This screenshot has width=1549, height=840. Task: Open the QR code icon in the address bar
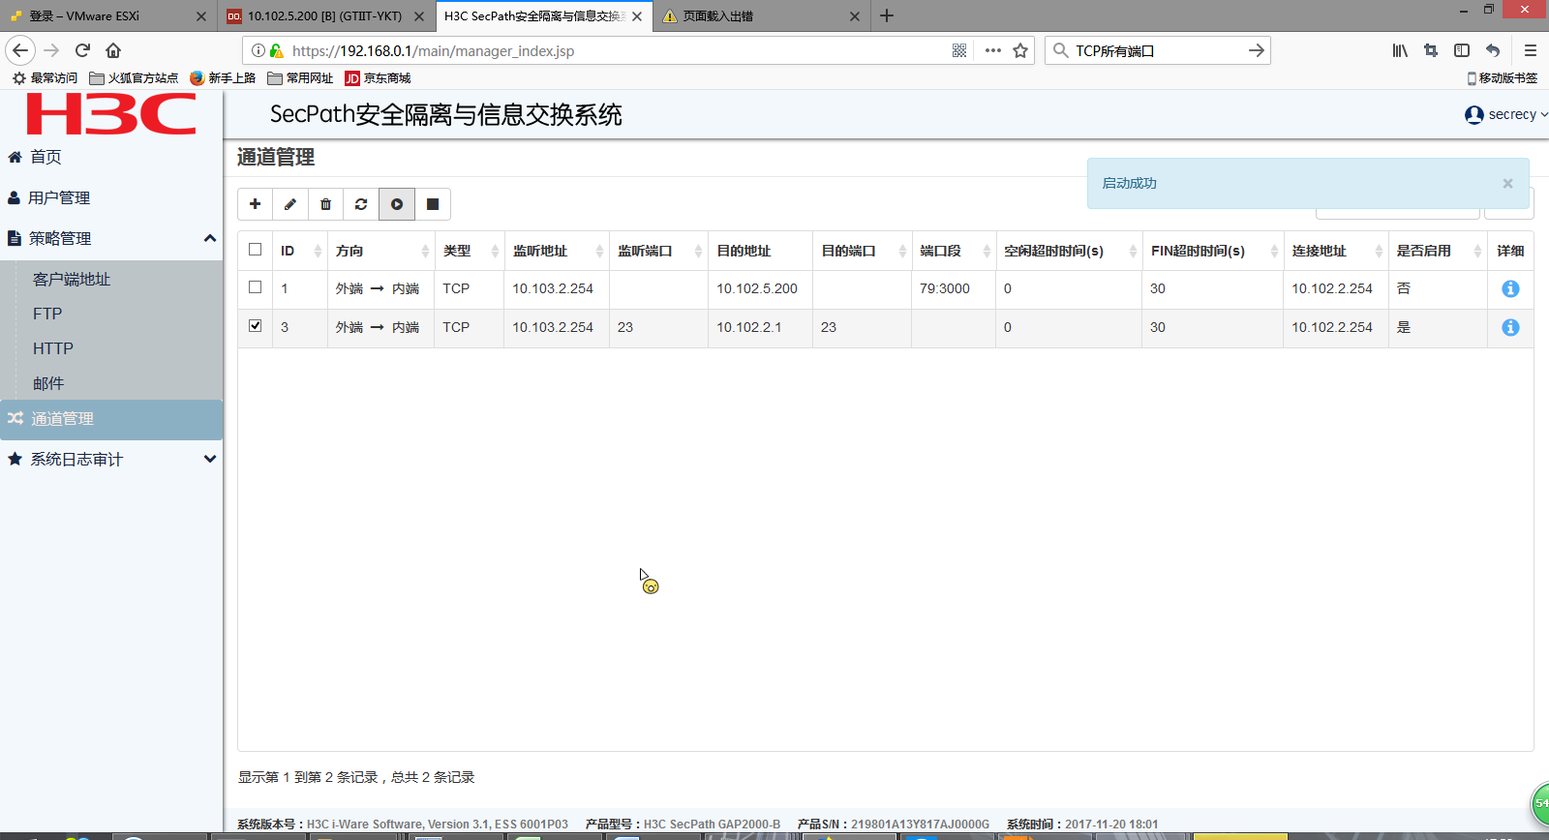tap(959, 50)
